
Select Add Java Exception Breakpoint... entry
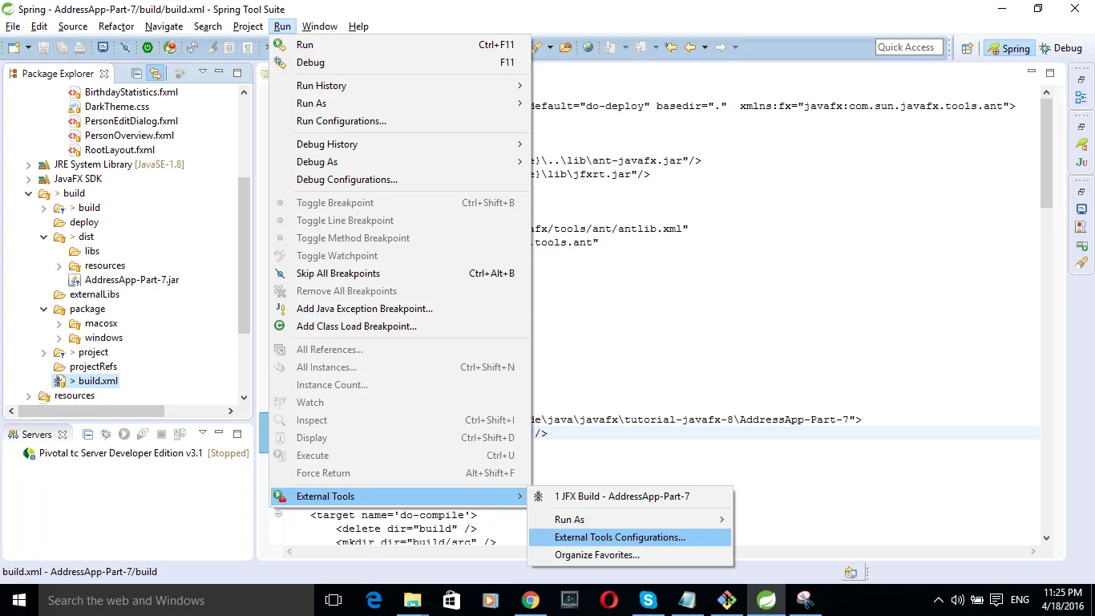tap(400, 309)
